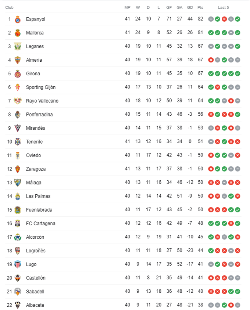250x310 pixels.
Task: Click Almería's first loss indicator in Last 5
Action: (x=211, y=60)
